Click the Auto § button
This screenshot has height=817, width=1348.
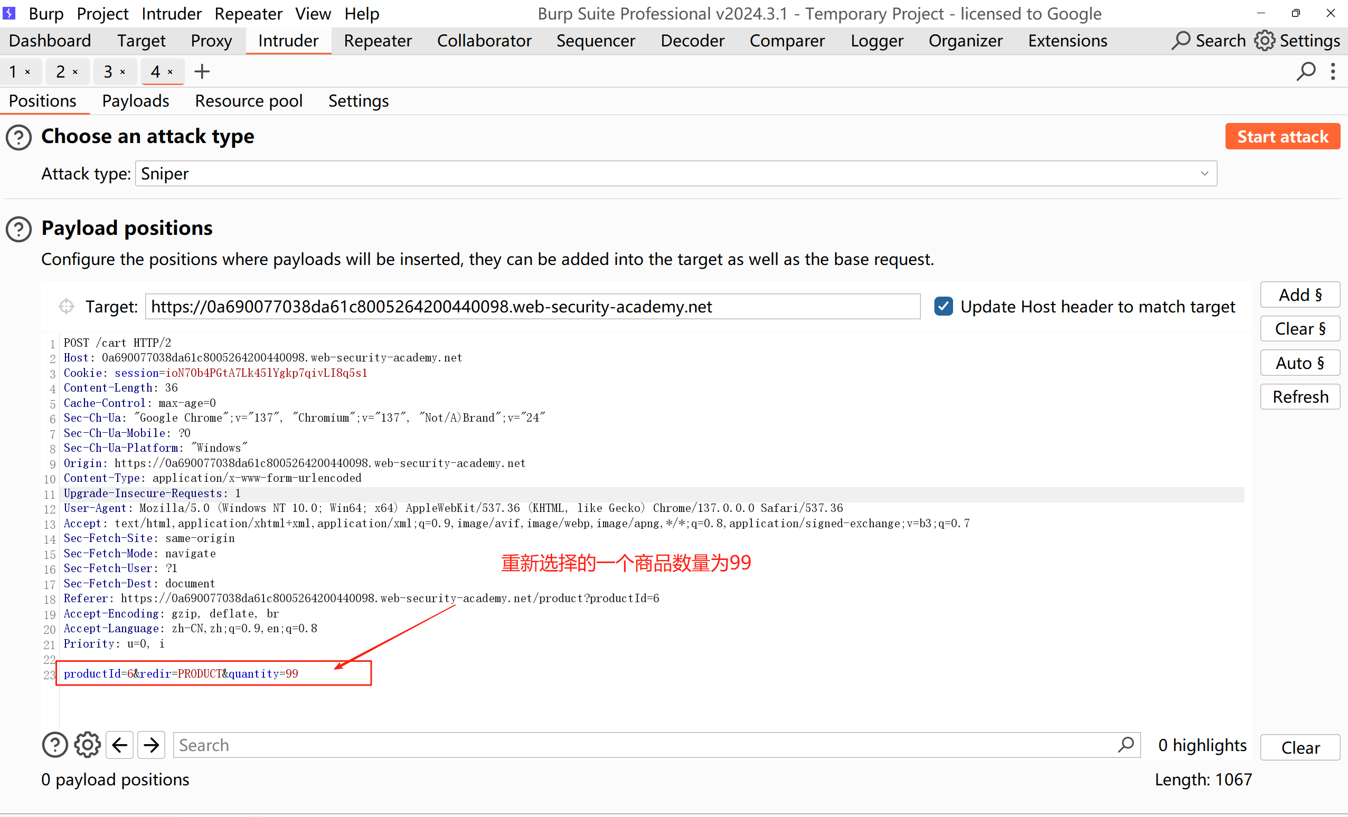pos(1300,363)
